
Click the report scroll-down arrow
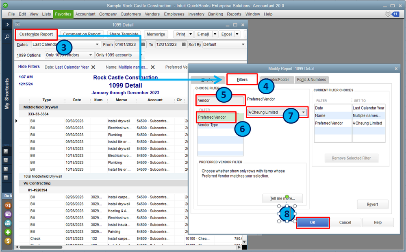tap(244, 242)
